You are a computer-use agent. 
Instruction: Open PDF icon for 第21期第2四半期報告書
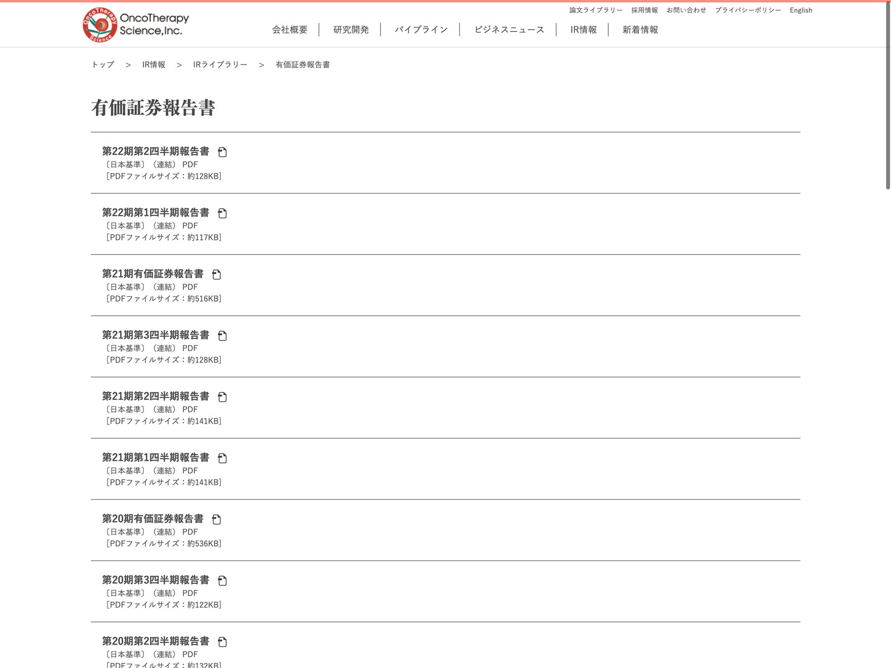pyautogui.click(x=222, y=397)
